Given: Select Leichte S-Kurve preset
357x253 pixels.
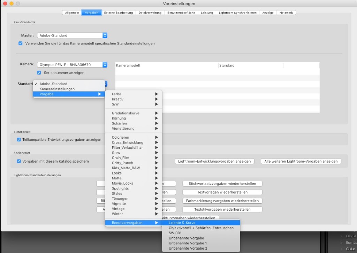Looking at the screenshot, I should (201, 223).
